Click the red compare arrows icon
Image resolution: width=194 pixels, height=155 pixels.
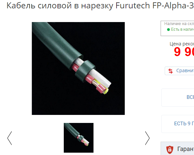point(171,71)
